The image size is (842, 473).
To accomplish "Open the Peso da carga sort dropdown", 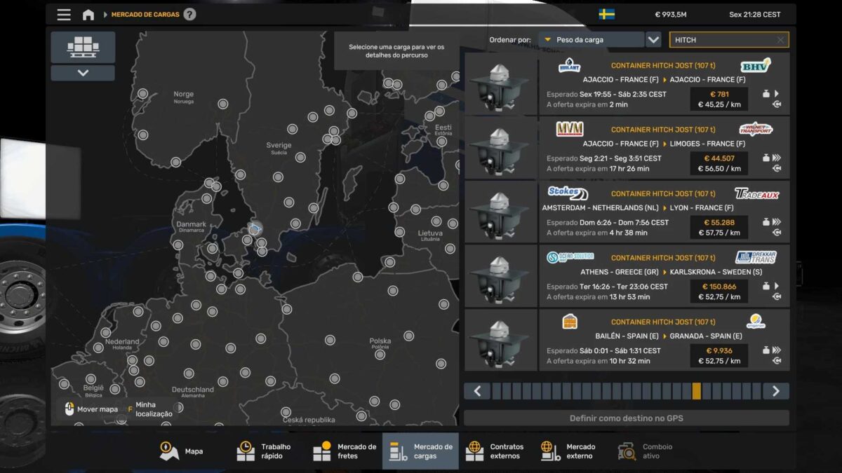I will coord(591,40).
